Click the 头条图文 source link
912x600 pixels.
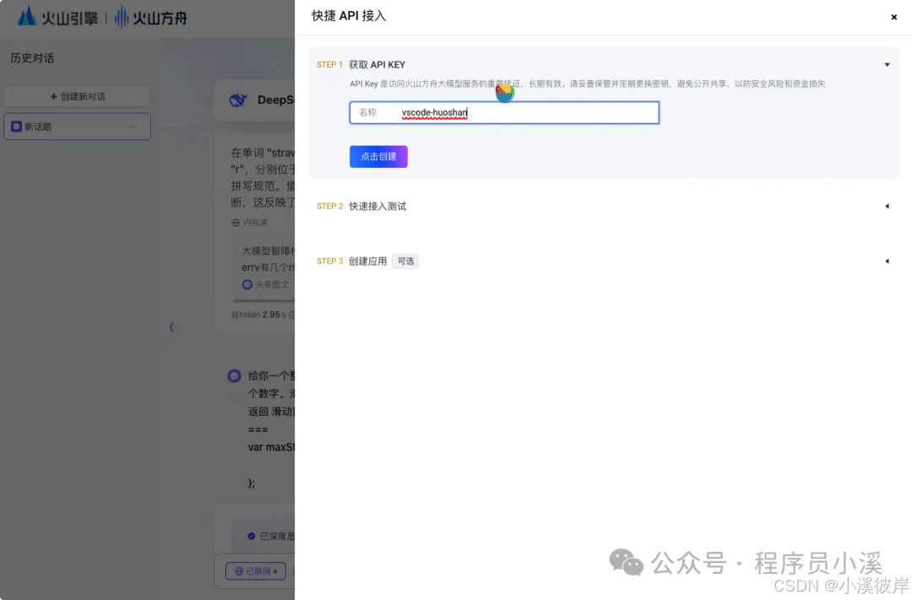coord(266,284)
